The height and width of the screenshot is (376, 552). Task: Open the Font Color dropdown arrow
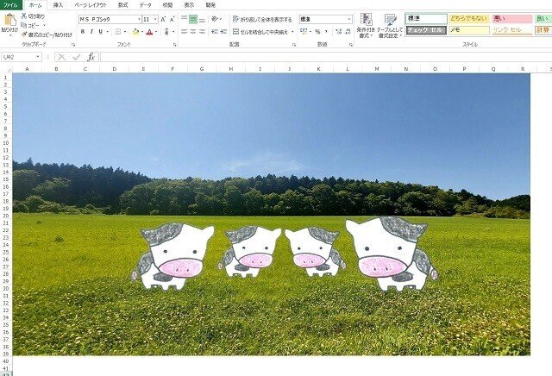click(156, 32)
